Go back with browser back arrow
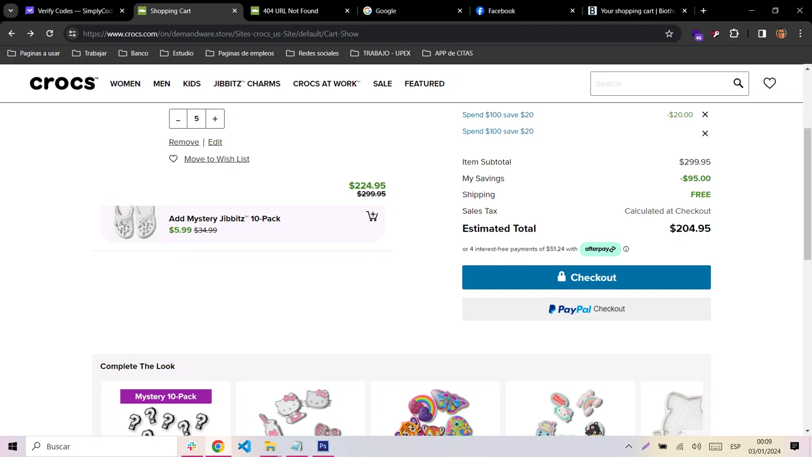Image resolution: width=812 pixels, height=457 pixels. [12, 34]
